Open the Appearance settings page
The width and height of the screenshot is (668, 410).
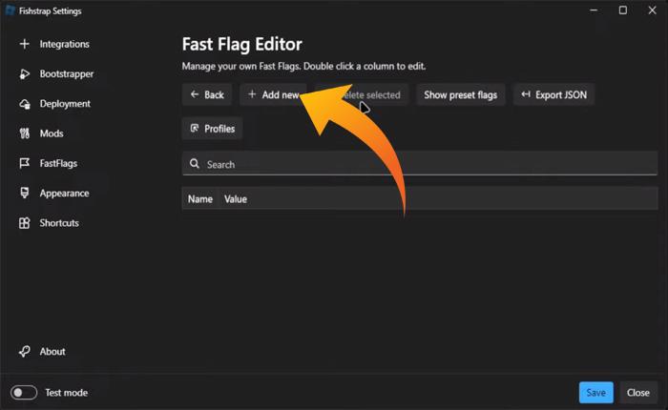pyautogui.click(x=64, y=194)
